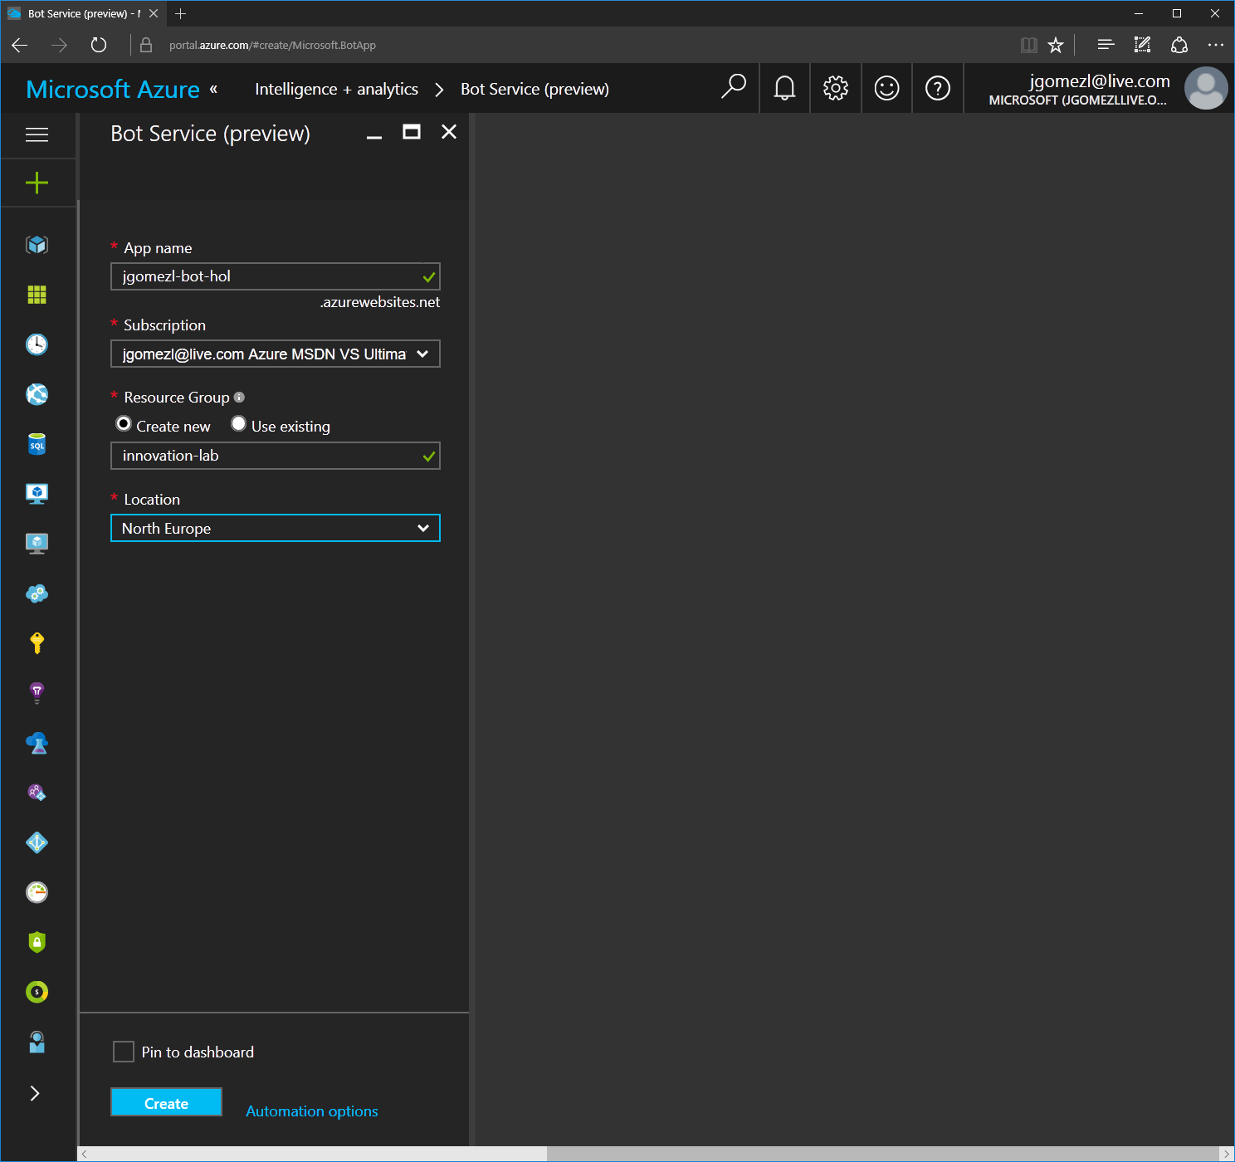Close the Bot Service browser tab
1235x1162 pixels.
click(x=154, y=13)
